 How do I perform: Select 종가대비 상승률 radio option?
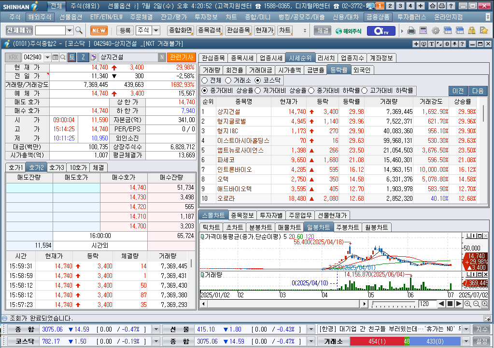204,91
